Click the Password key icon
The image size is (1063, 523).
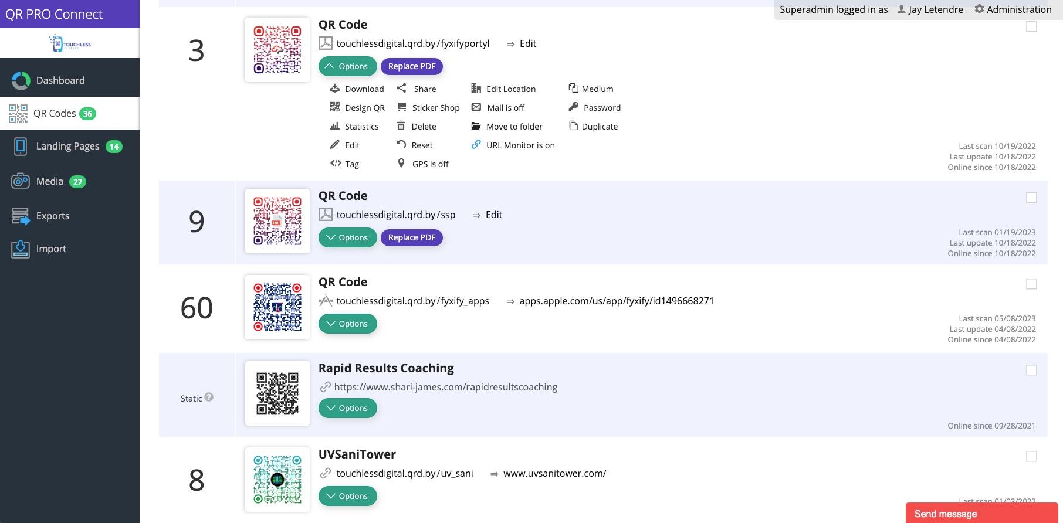tap(573, 107)
